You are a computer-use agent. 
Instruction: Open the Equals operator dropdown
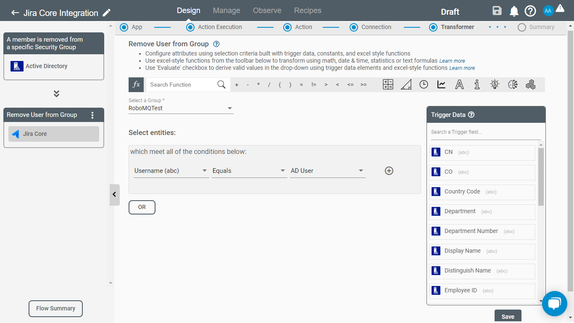click(x=249, y=171)
